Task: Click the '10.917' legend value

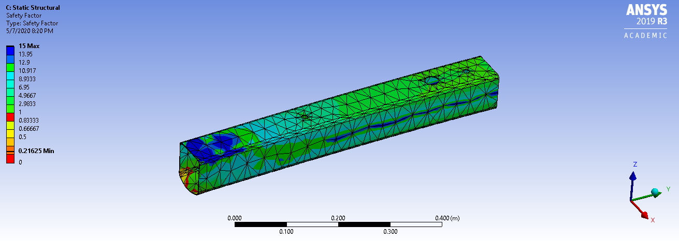Action: (x=27, y=71)
